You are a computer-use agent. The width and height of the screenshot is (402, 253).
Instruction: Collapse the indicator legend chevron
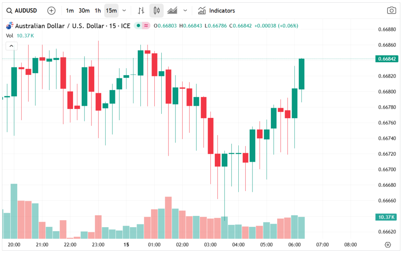11,46
